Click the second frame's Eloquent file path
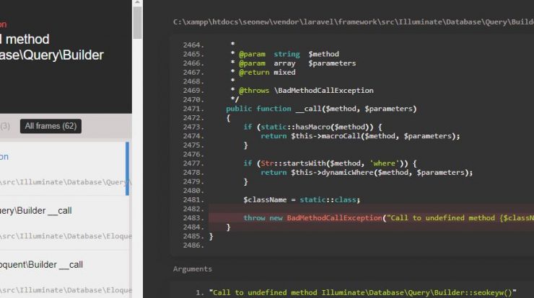Viewport: 534px width, 298px height. click(66, 236)
